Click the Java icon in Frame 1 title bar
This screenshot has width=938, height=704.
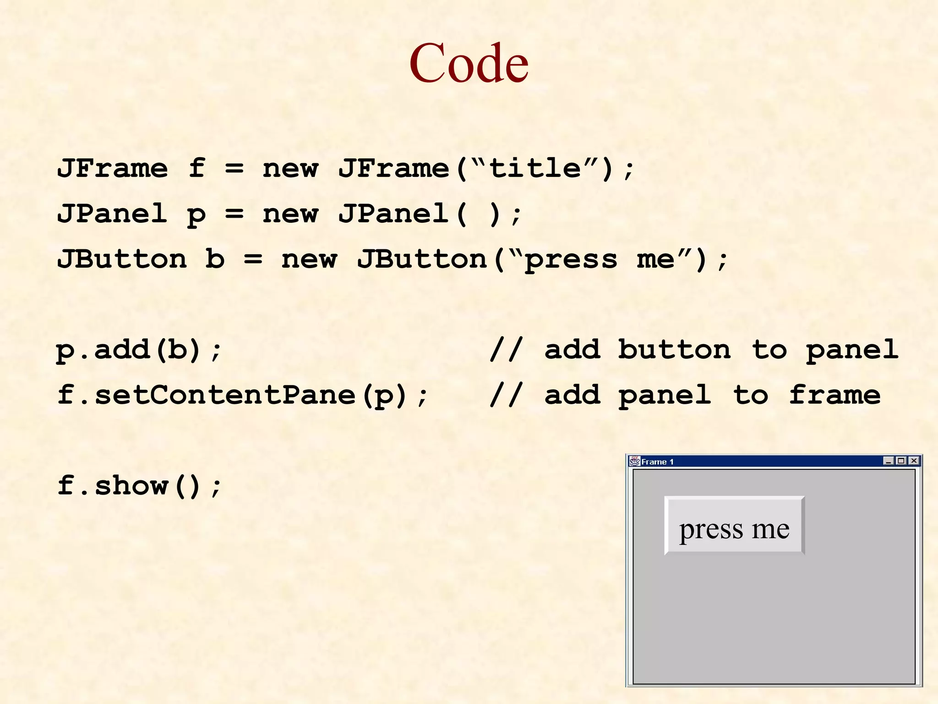pos(635,461)
